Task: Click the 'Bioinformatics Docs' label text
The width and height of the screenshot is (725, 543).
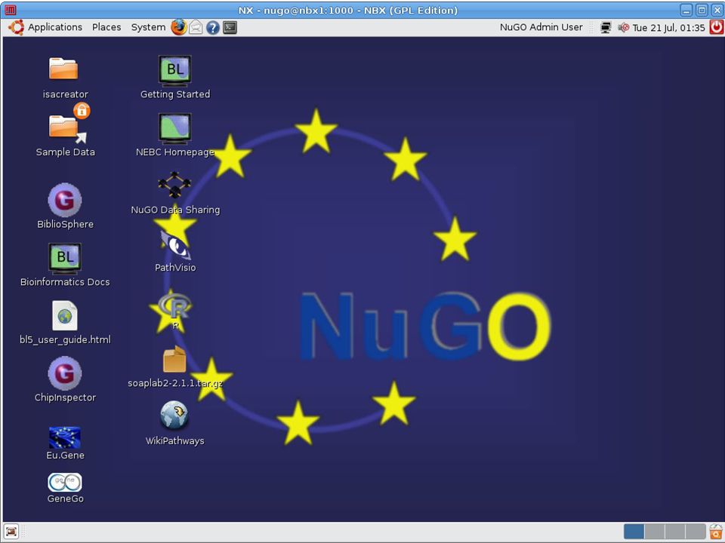Action: [x=65, y=281]
